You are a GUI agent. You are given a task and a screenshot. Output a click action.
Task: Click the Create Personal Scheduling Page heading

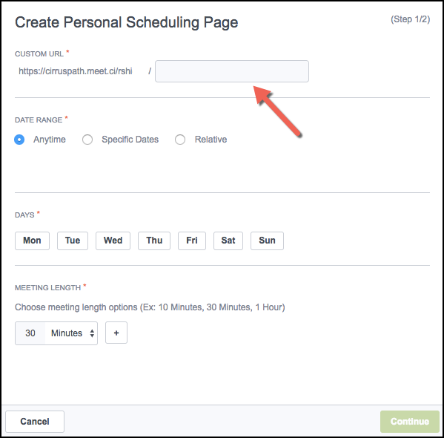126,23
